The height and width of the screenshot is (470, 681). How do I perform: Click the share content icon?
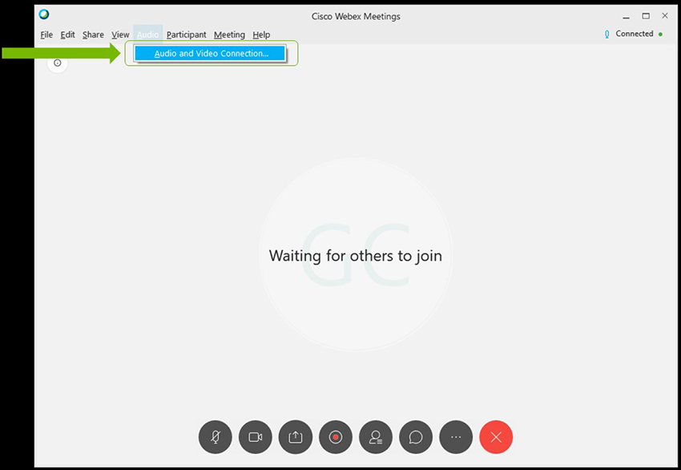pyautogui.click(x=296, y=437)
